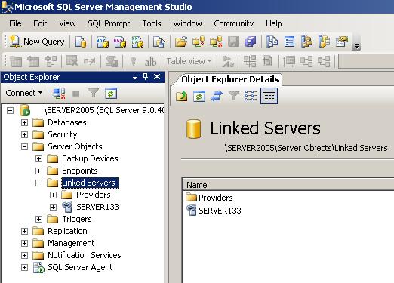The height and width of the screenshot is (283, 394).
Task: Click the SQL Server Compact Query icon
Action: click(x=159, y=42)
